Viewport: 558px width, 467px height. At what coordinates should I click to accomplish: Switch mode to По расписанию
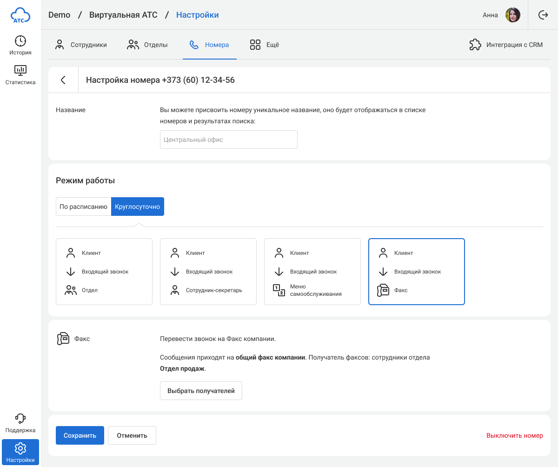(84, 207)
